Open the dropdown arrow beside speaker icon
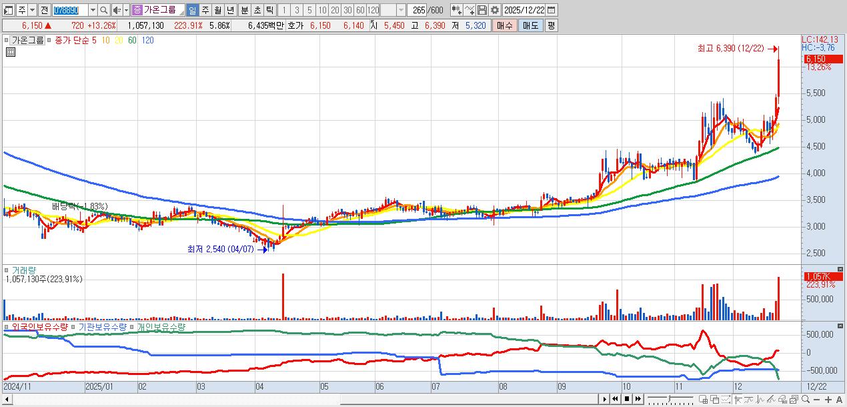The width and height of the screenshot is (847, 407). click(126, 10)
